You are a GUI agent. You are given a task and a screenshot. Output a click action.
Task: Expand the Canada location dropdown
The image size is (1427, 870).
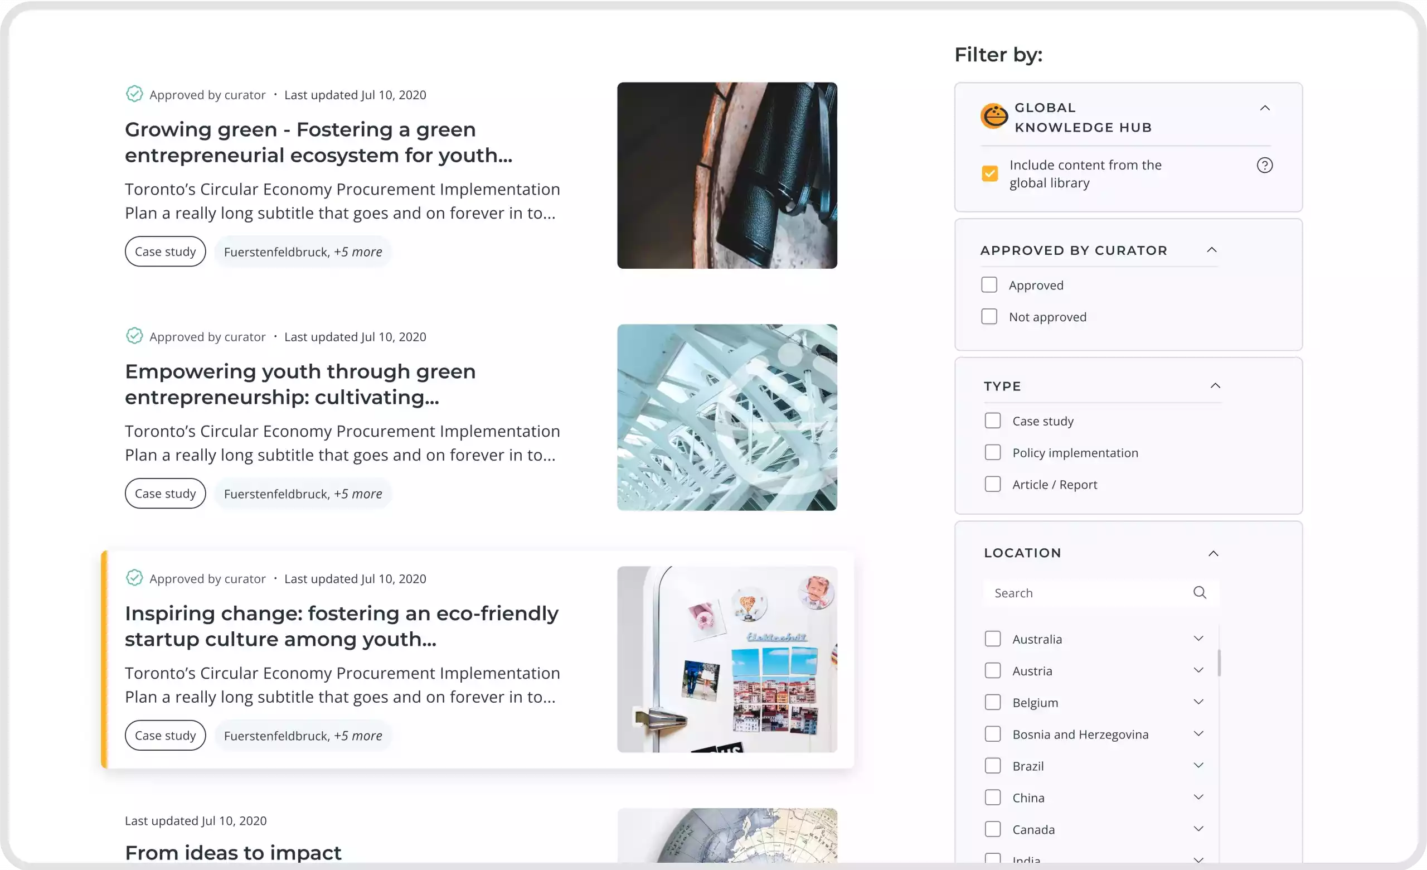[x=1200, y=829]
